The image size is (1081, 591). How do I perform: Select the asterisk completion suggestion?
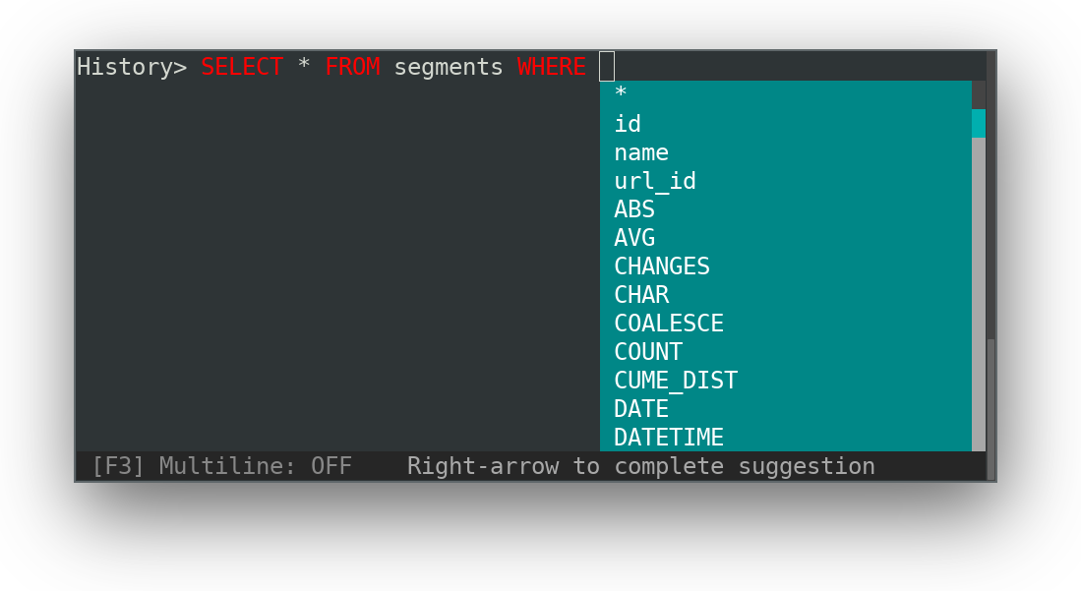click(785, 93)
